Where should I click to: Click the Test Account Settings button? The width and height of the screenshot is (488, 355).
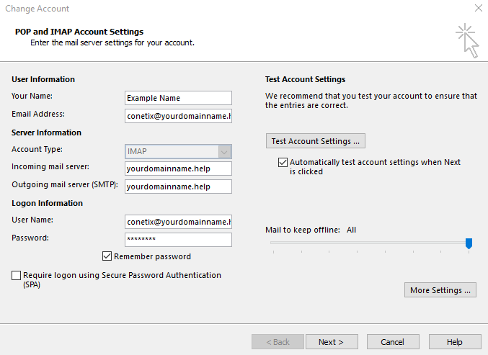[x=316, y=141]
